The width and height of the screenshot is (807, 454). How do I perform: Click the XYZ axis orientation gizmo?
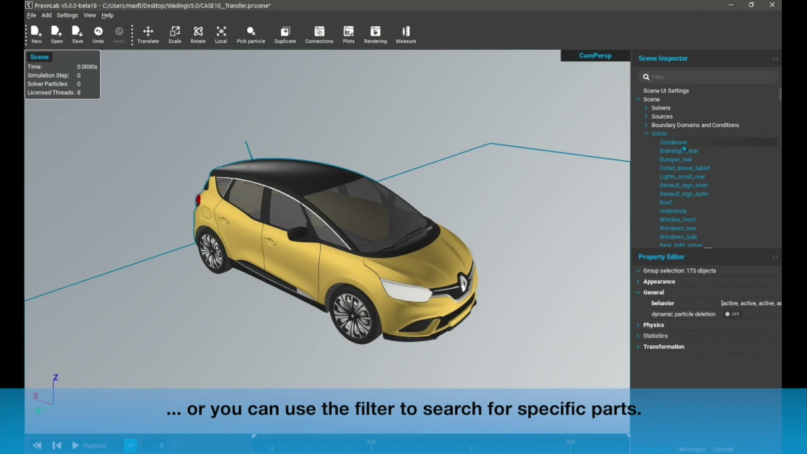point(45,395)
